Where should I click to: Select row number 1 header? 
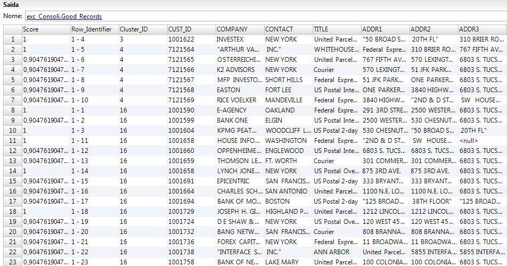tap(13, 39)
